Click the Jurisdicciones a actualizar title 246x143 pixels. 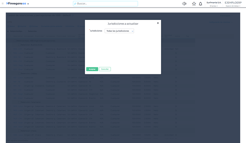coord(123,24)
